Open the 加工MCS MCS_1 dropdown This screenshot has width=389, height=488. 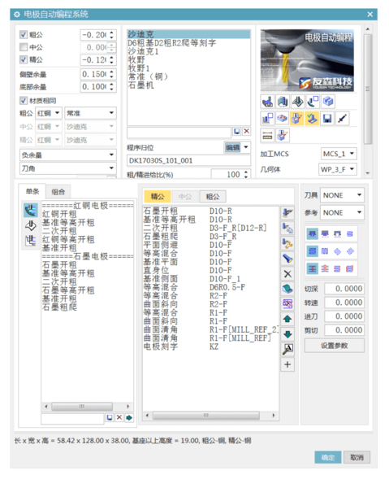(339, 154)
